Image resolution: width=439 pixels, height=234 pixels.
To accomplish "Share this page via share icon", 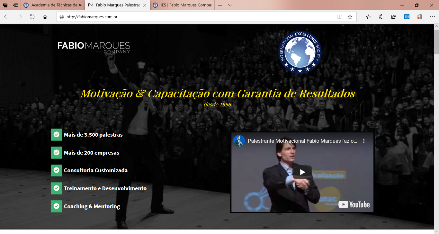I will [394, 17].
